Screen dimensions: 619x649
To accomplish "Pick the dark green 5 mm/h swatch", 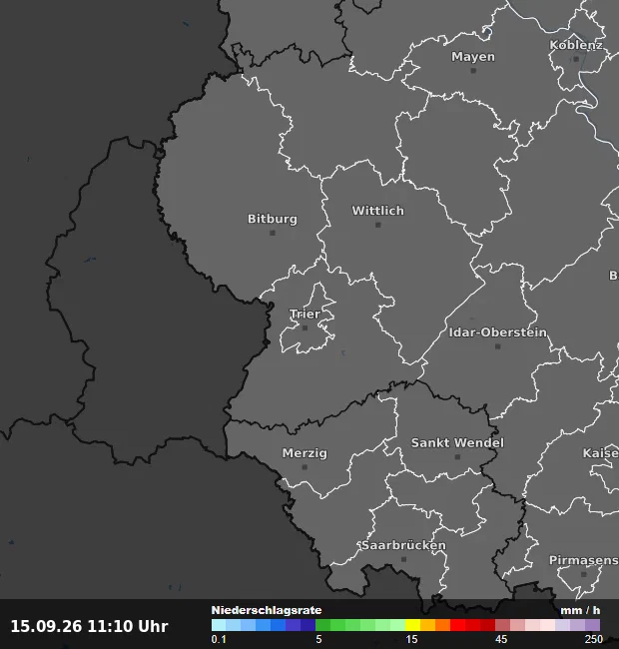I will pyautogui.click(x=322, y=625).
